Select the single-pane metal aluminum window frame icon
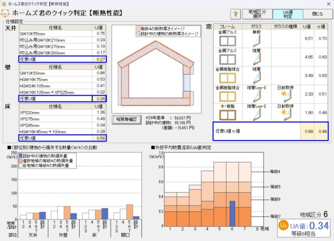The height and width of the screenshot is (241, 334). coord(227,41)
